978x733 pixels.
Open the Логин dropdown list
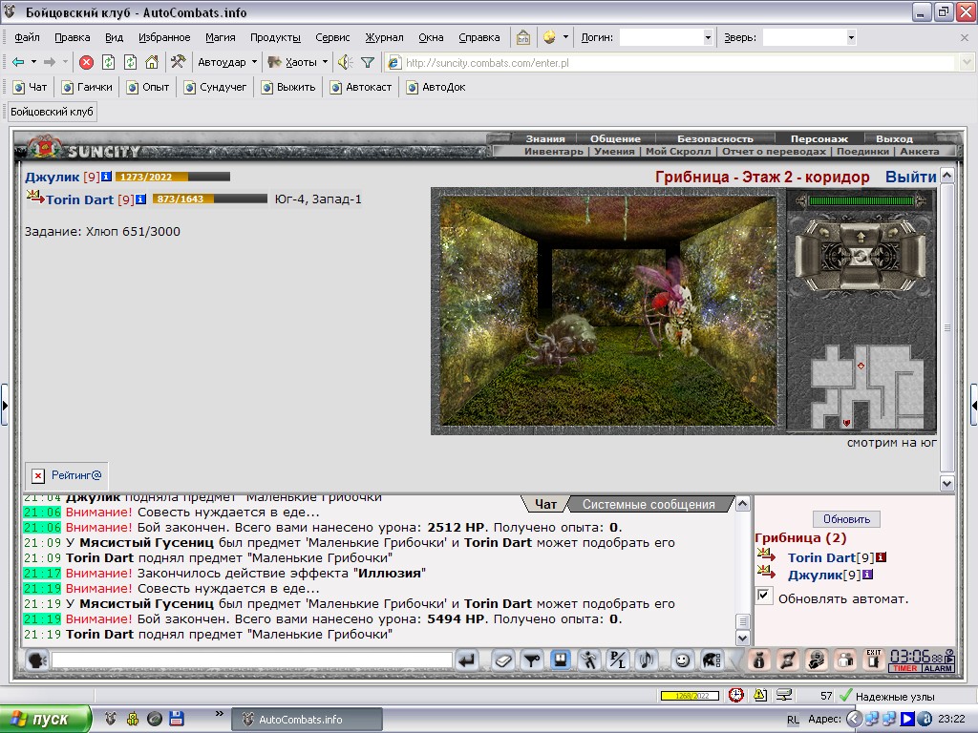point(708,37)
